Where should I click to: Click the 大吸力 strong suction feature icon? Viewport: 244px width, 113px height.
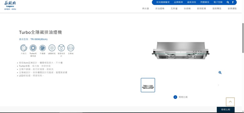pos(24,48)
